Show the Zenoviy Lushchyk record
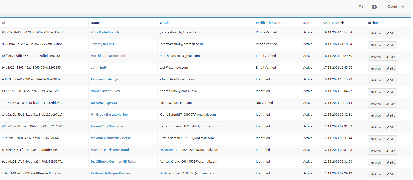This screenshot has height=180, width=413. [x=376, y=80]
